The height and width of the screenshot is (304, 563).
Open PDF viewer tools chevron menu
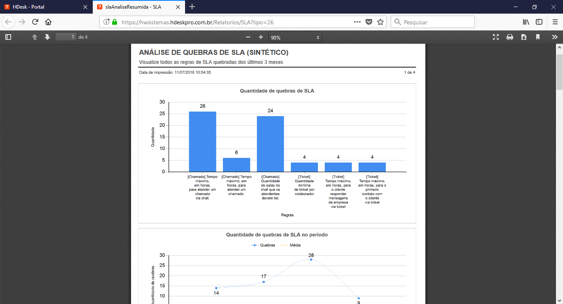click(x=555, y=37)
